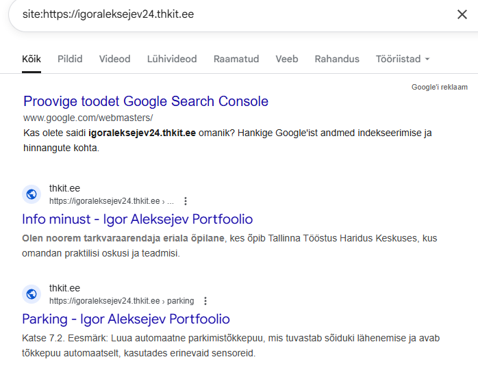Switch to the Videod tab
Screen dimensions: 478x368
114,59
